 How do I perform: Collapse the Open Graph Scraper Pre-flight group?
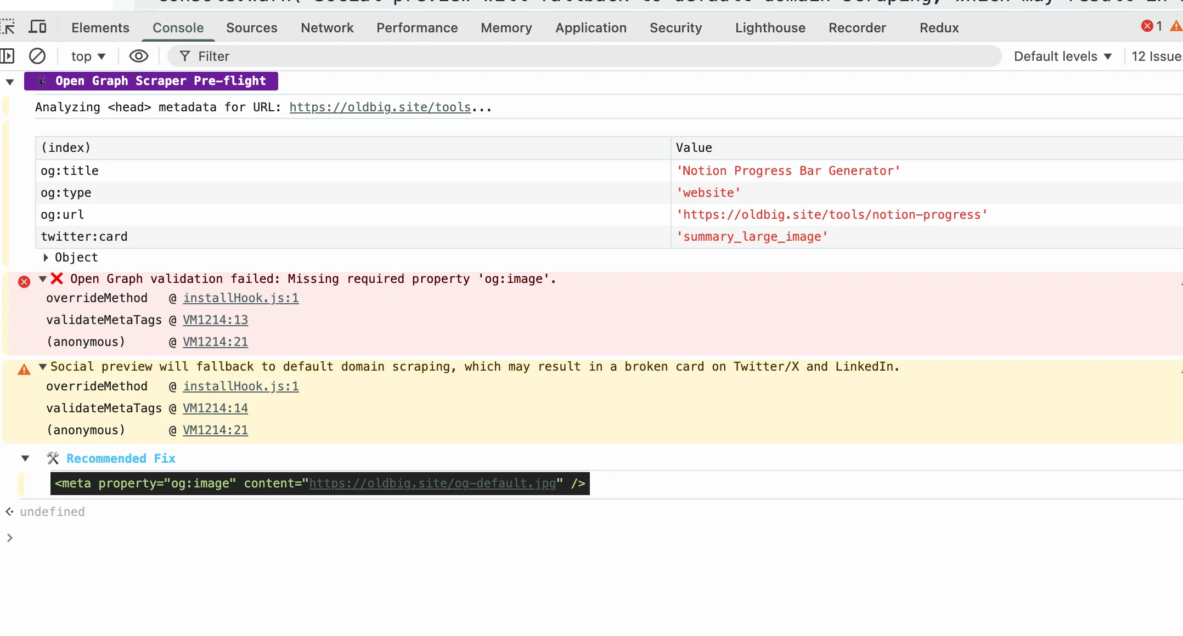point(10,82)
